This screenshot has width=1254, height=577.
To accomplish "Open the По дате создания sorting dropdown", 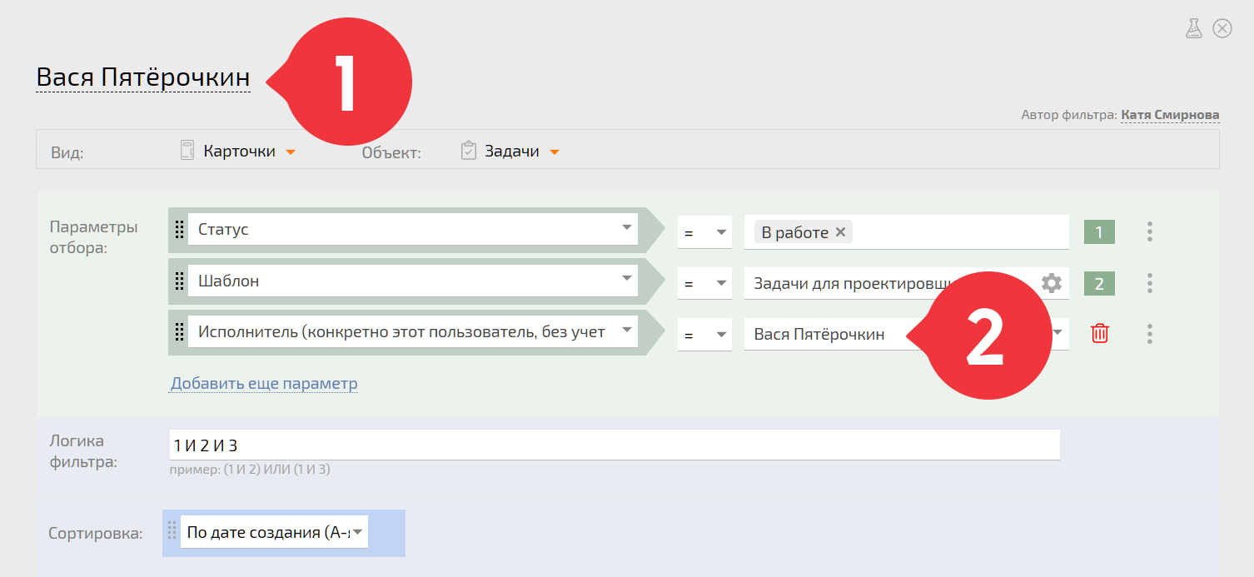I will [274, 532].
